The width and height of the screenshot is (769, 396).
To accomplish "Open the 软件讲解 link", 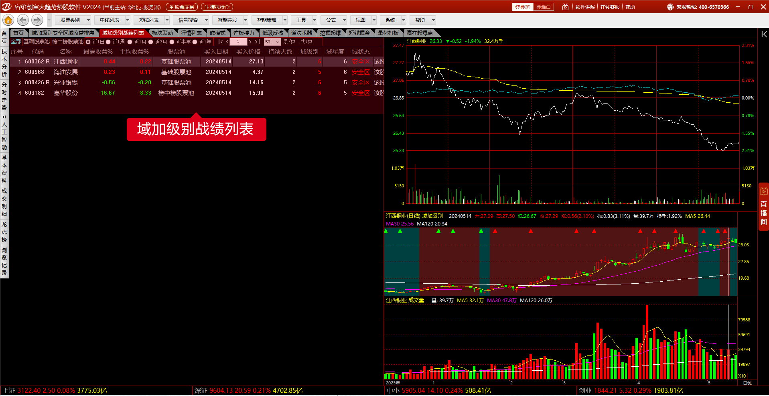I will (585, 7).
